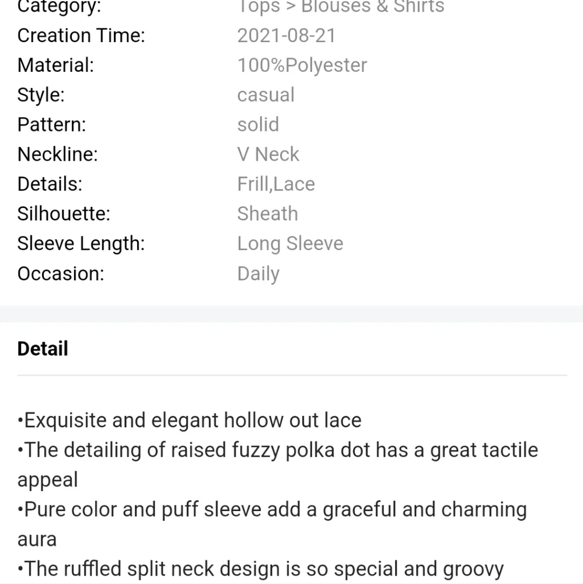The height and width of the screenshot is (584, 583).
Task: Click the Neckline label
Action: point(57,154)
